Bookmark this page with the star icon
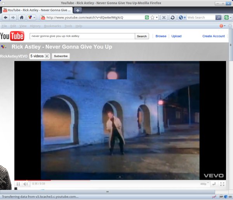The height and width of the screenshot is (200, 233). pos(152,17)
